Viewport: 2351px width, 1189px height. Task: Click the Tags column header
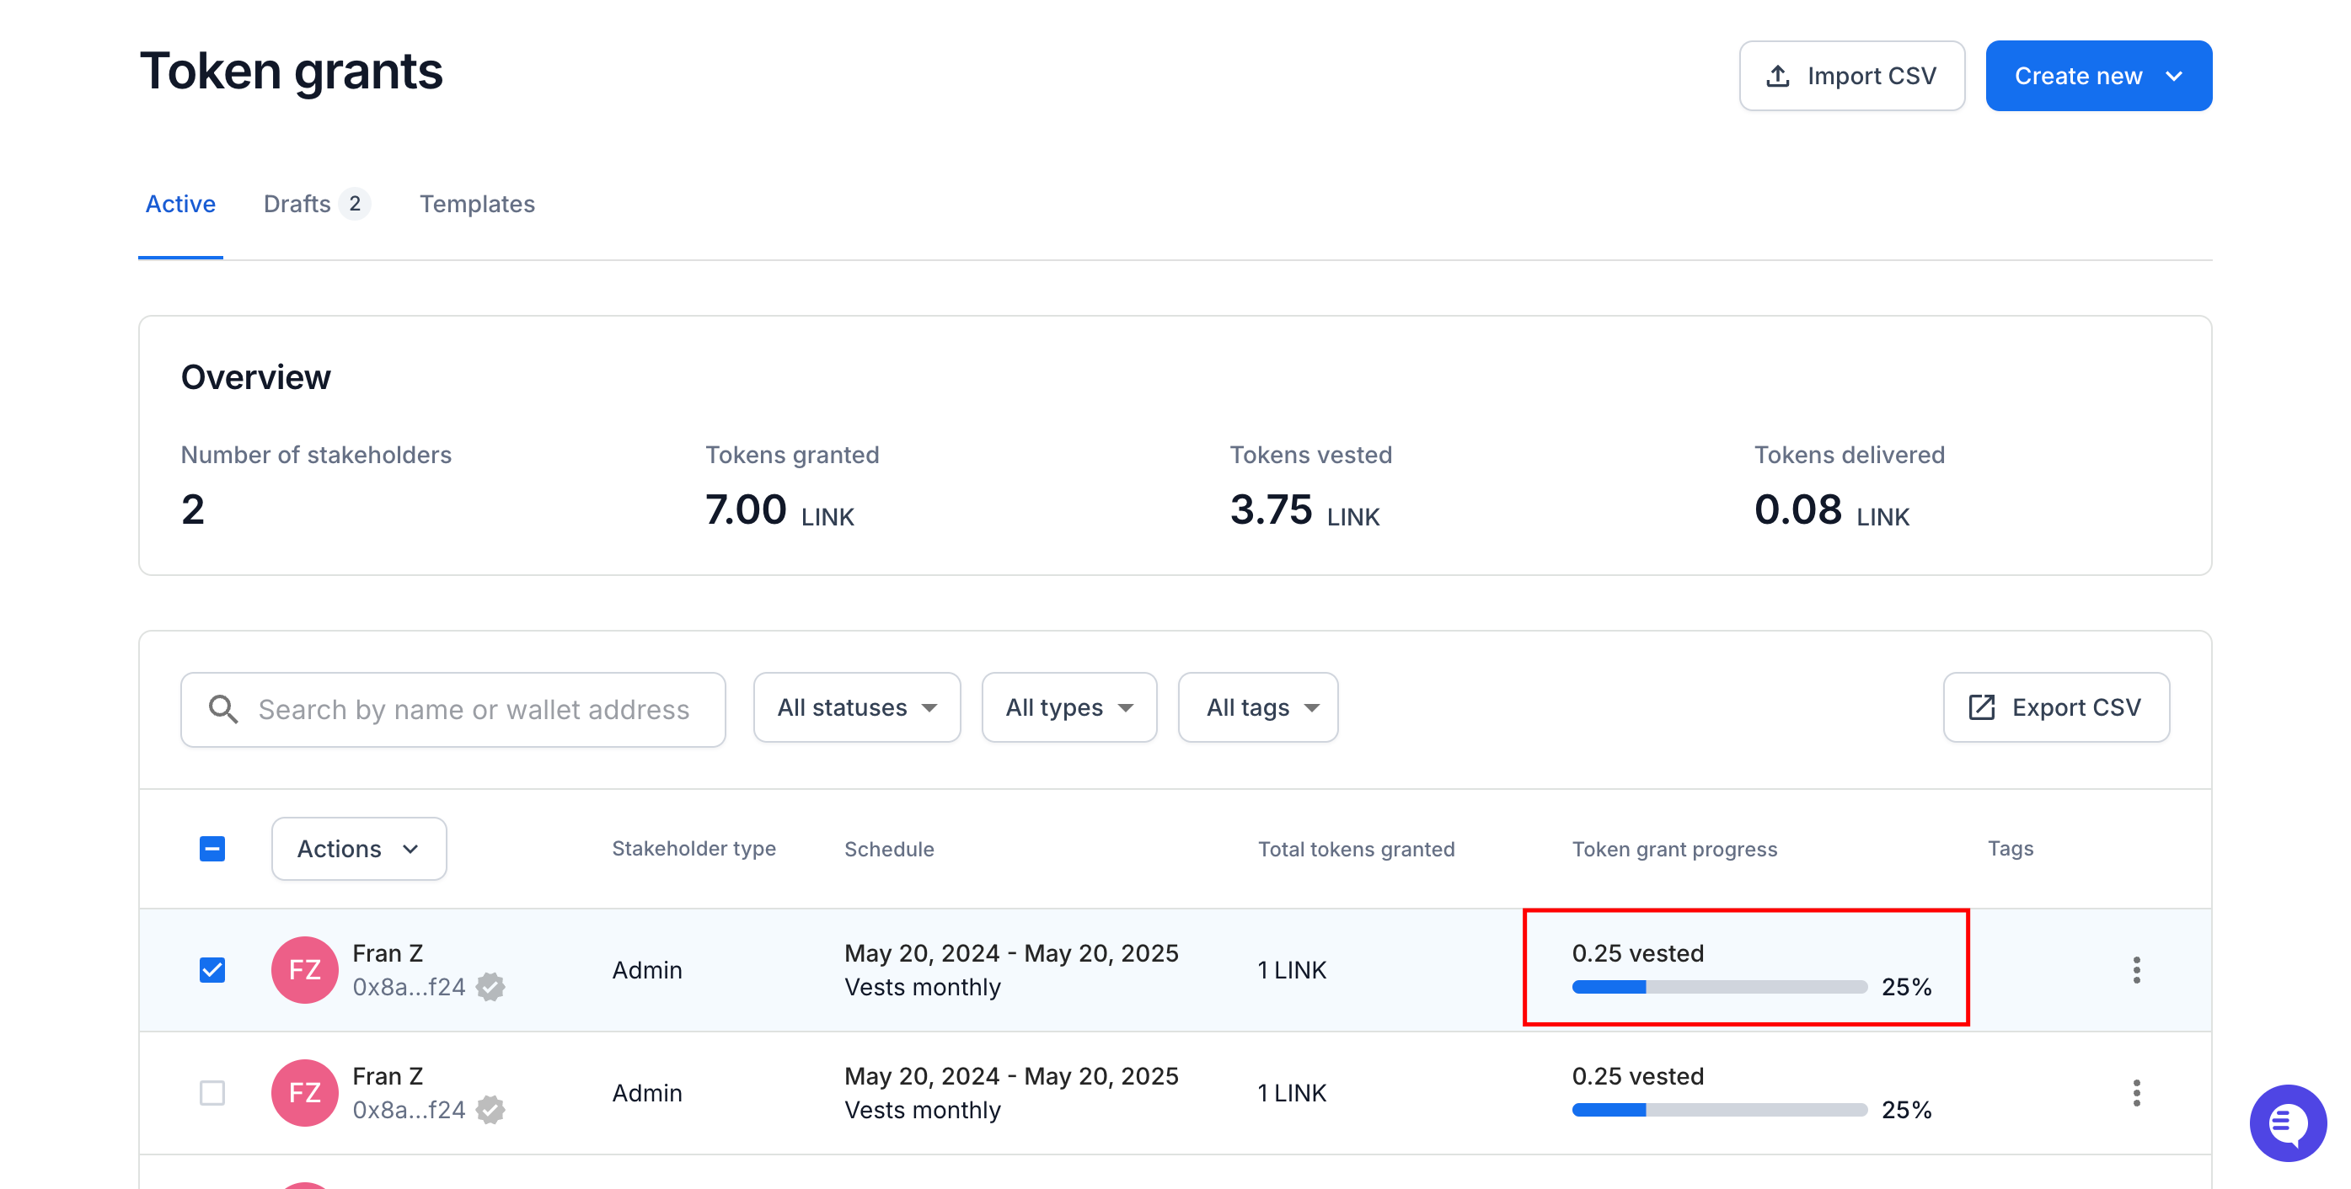(2010, 849)
